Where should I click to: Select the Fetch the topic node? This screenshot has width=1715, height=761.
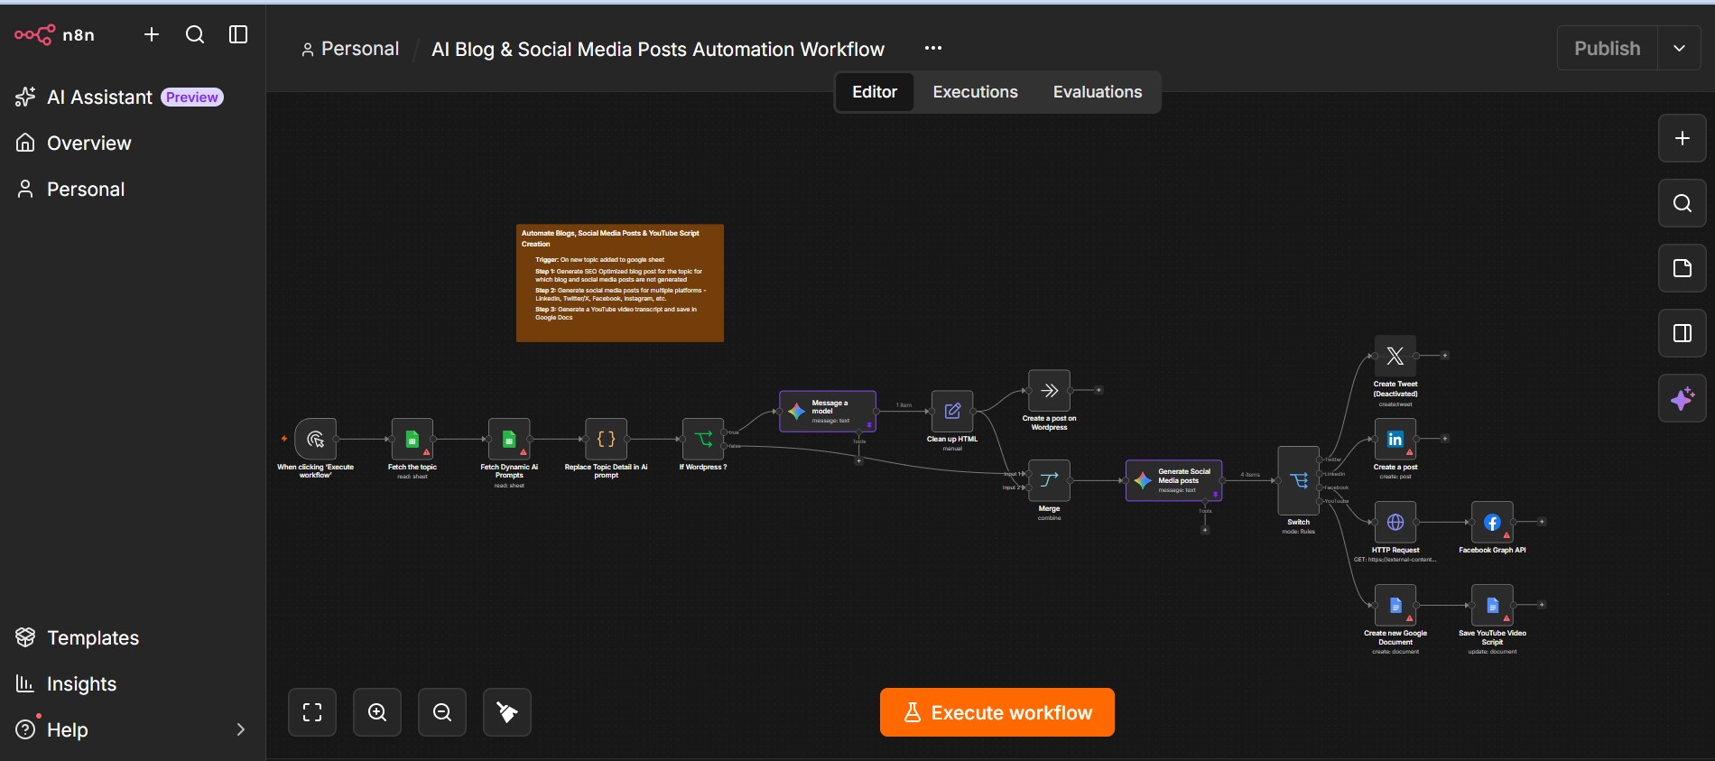[413, 440]
